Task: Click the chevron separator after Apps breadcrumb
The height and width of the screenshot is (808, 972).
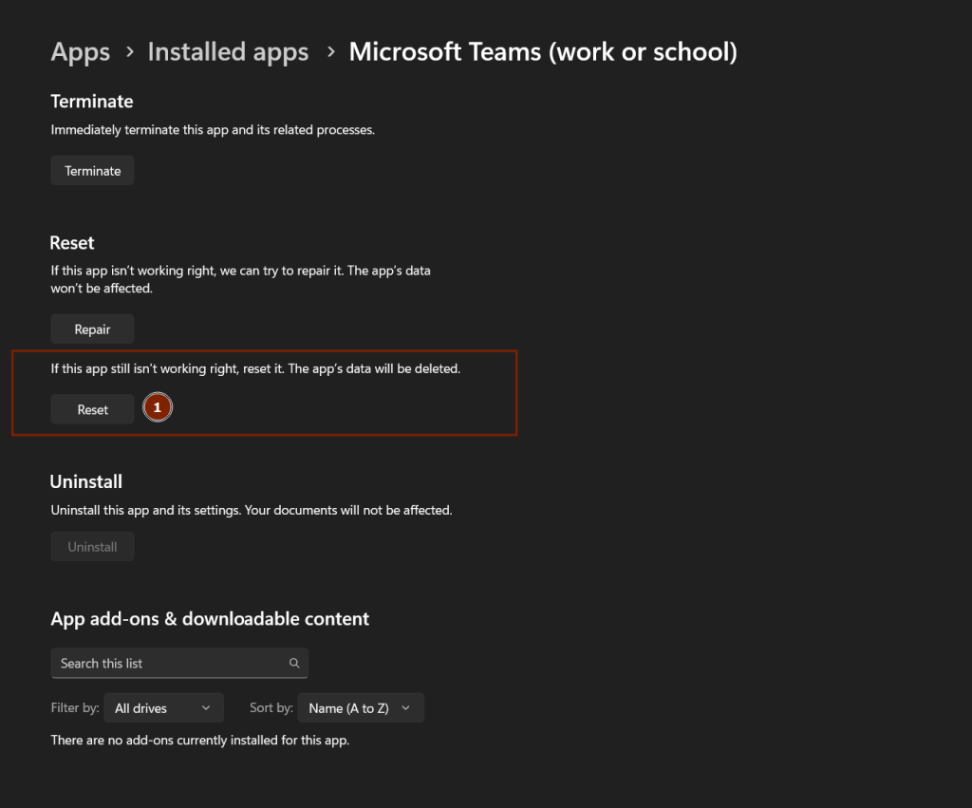Action: tap(129, 52)
